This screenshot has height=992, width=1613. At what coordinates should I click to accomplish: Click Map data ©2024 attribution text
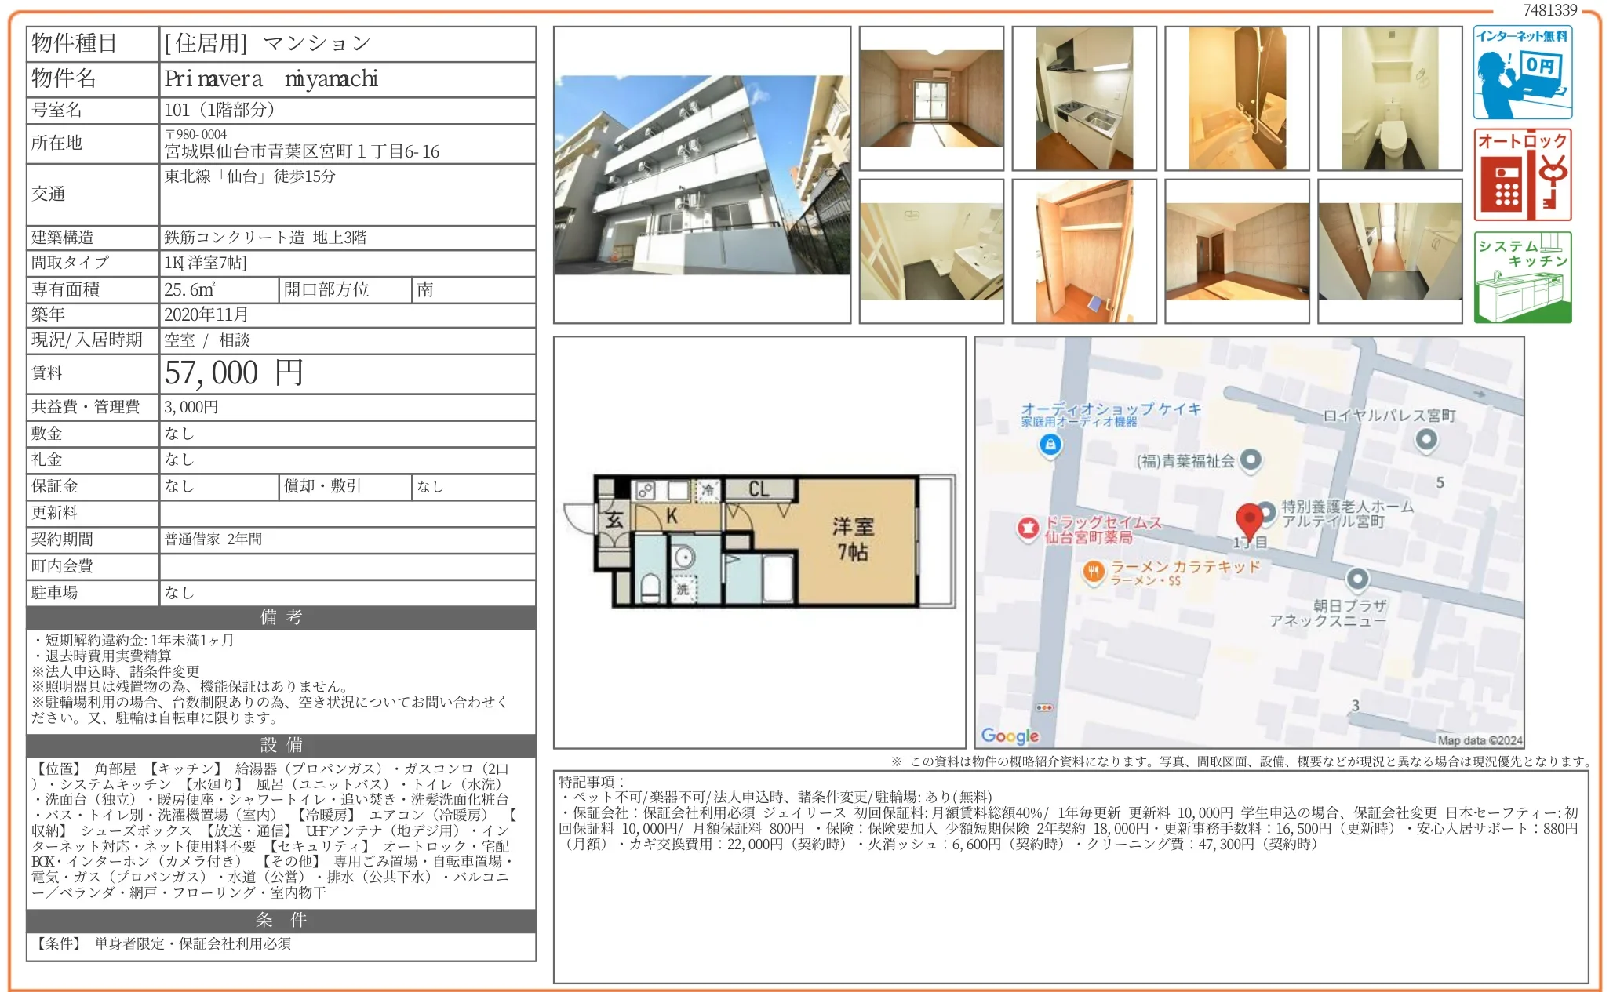(1479, 740)
